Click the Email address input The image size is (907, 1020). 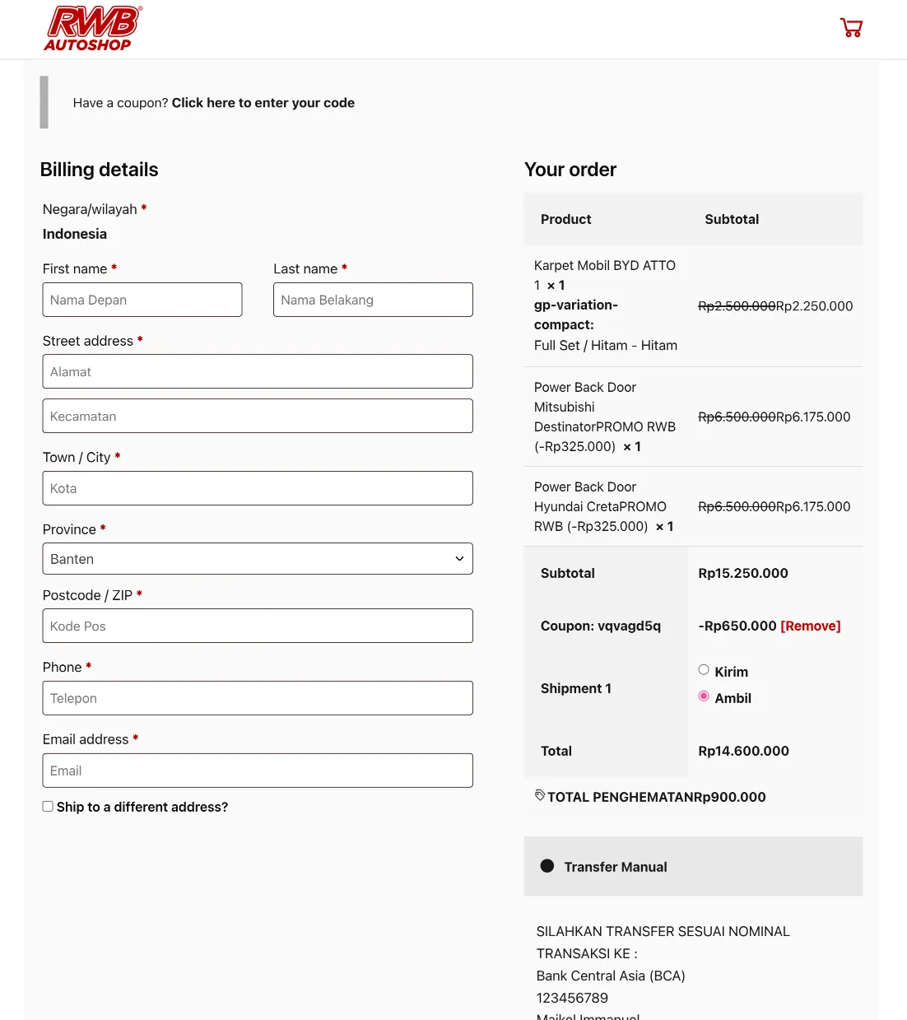pyautogui.click(x=258, y=770)
